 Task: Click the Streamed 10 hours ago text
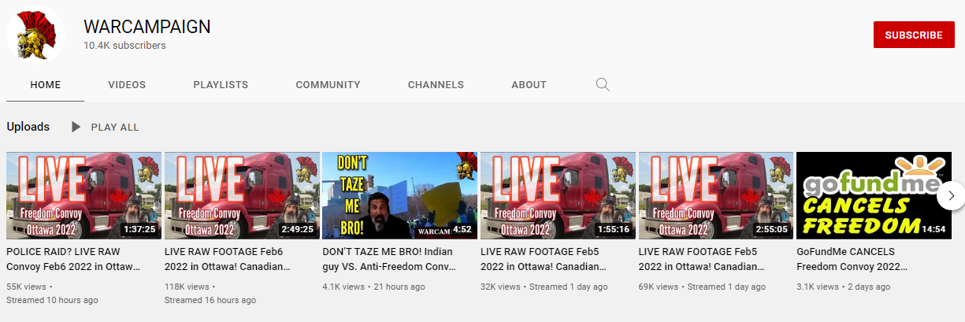[x=52, y=300]
